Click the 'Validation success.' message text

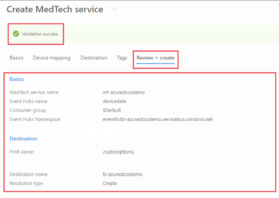click(x=40, y=34)
